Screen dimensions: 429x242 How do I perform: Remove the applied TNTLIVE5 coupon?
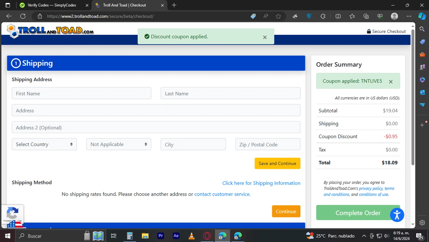click(391, 82)
